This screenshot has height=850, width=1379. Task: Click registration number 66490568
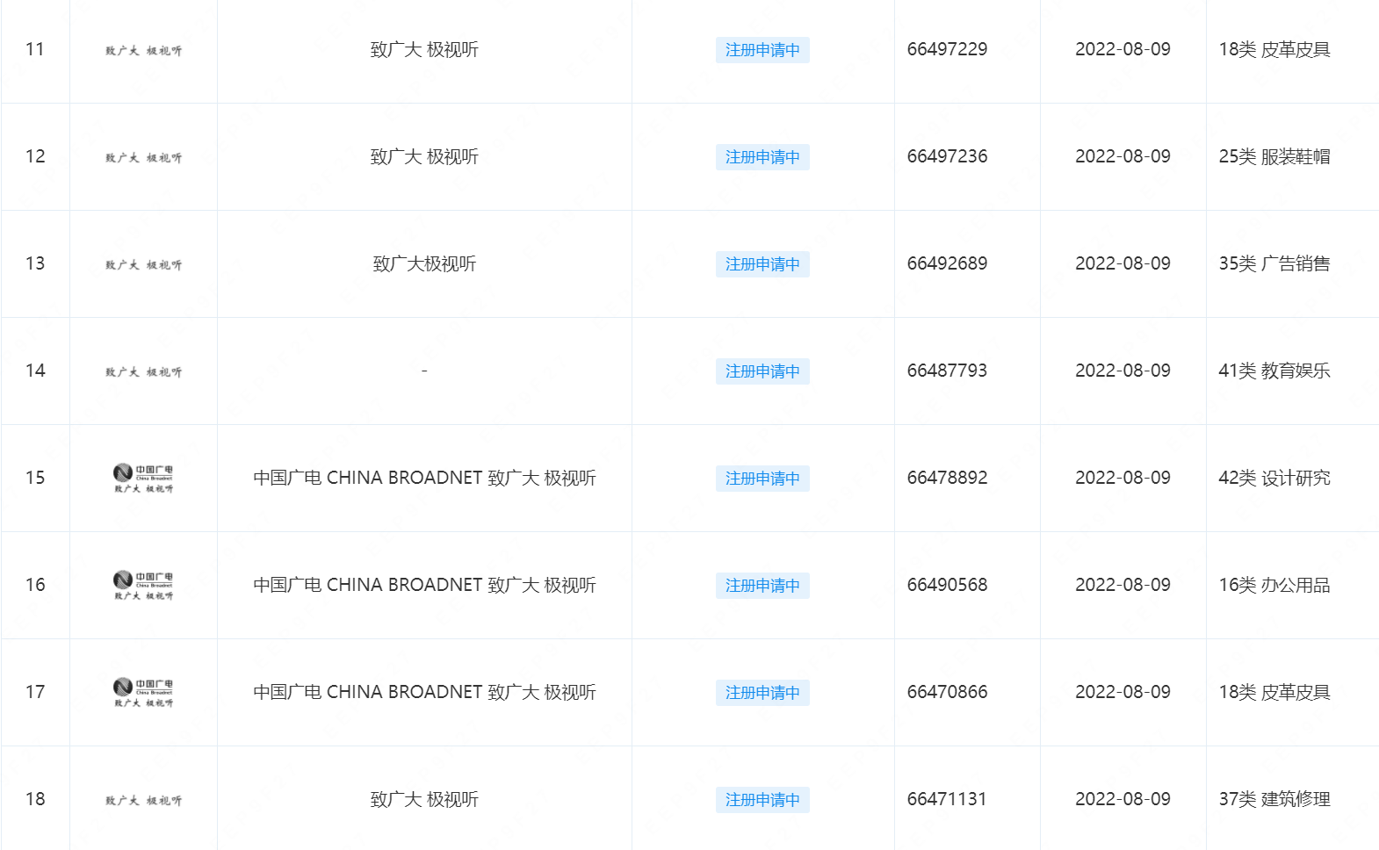(947, 585)
